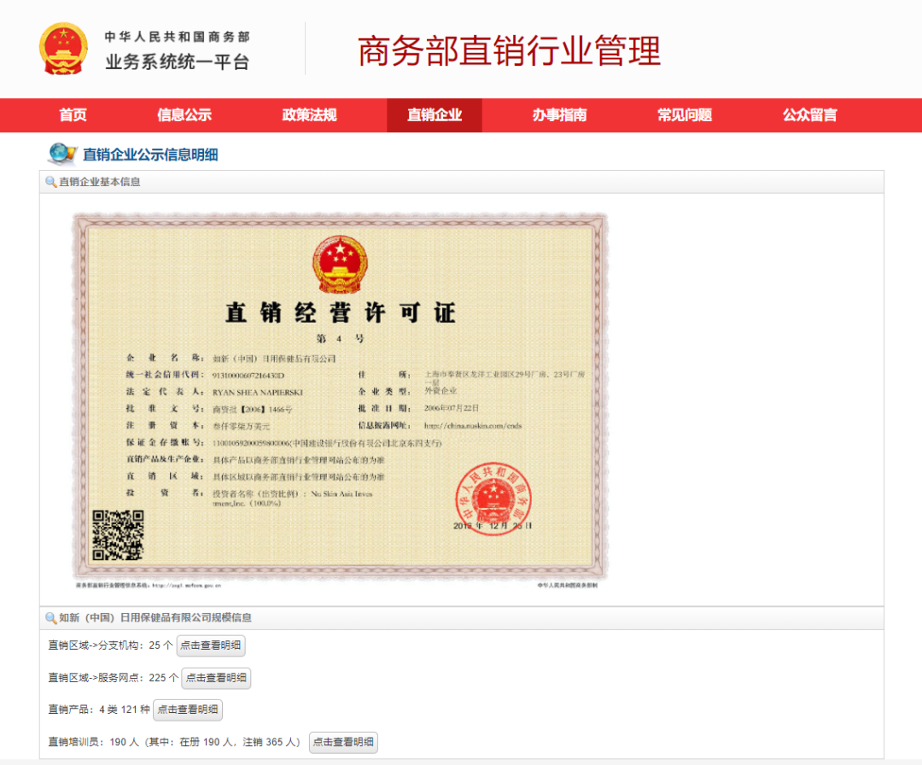
Task: Go to the 政策法规 tab
Action: click(x=309, y=115)
